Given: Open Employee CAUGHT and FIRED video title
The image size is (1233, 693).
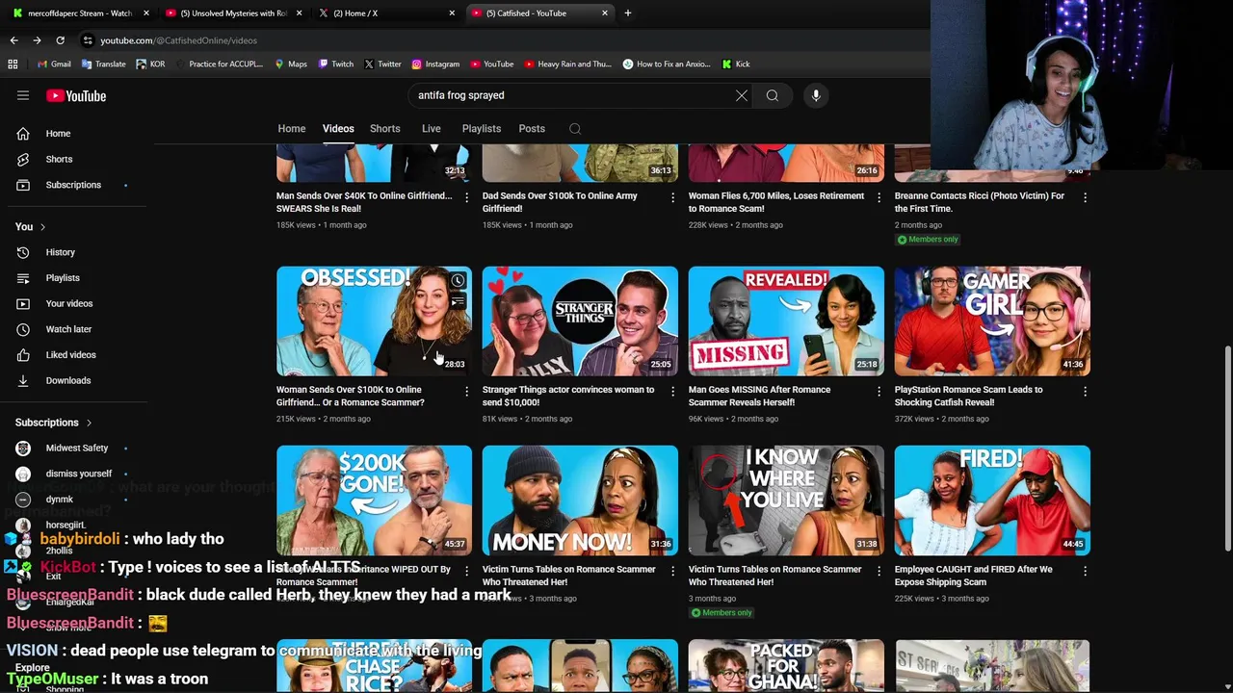Looking at the screenshot, I should [974, 576].
